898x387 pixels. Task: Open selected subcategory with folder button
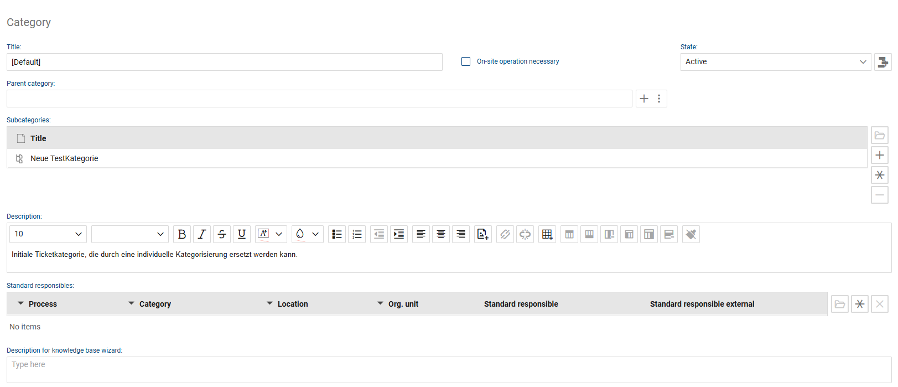point(880,135)
